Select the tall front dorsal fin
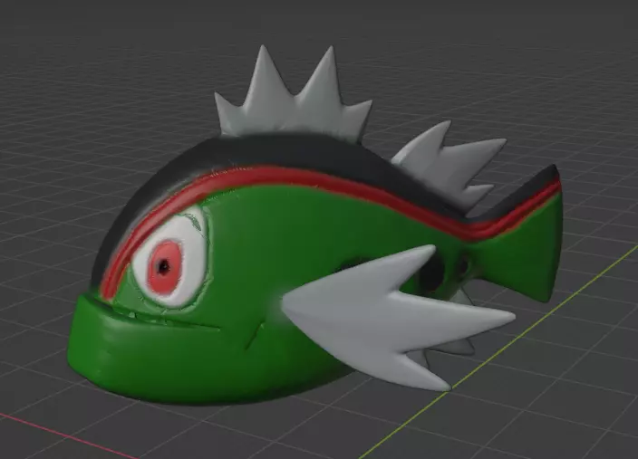 (293, 100)
